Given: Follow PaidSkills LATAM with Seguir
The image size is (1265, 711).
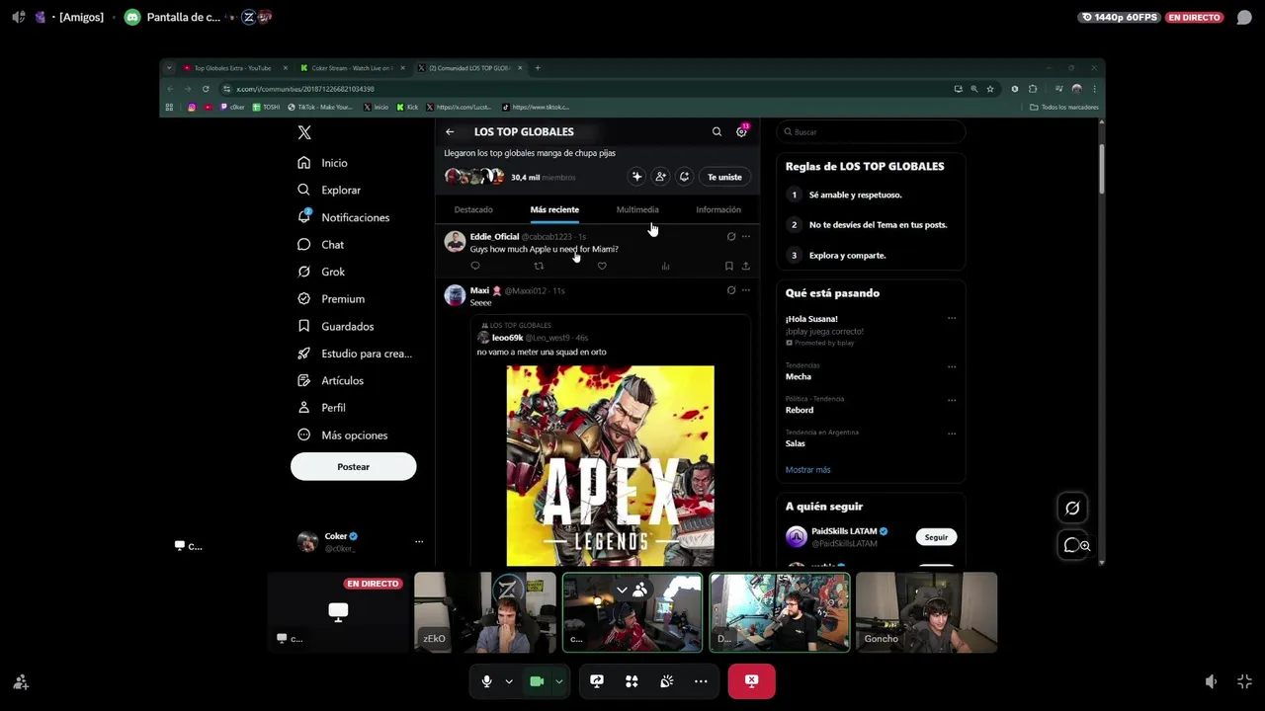Looking at the screenshot, I should [936, 537].
